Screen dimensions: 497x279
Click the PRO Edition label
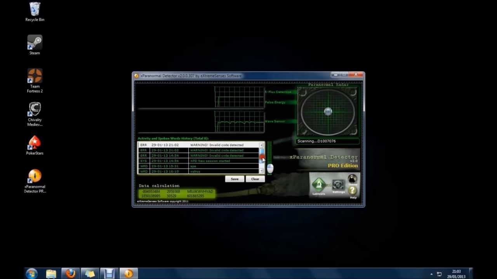click(x=343, y=165)
